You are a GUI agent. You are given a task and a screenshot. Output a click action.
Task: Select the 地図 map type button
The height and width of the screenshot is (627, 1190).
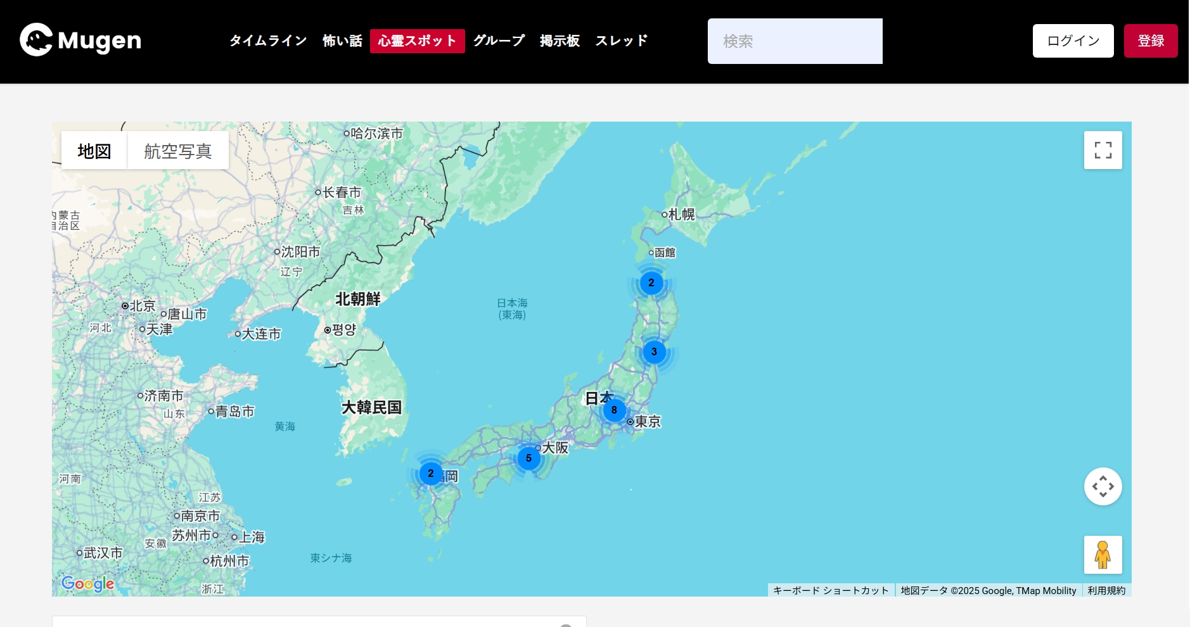pos(94,151)
